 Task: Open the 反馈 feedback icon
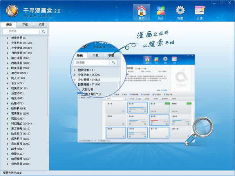coord(200,12)
